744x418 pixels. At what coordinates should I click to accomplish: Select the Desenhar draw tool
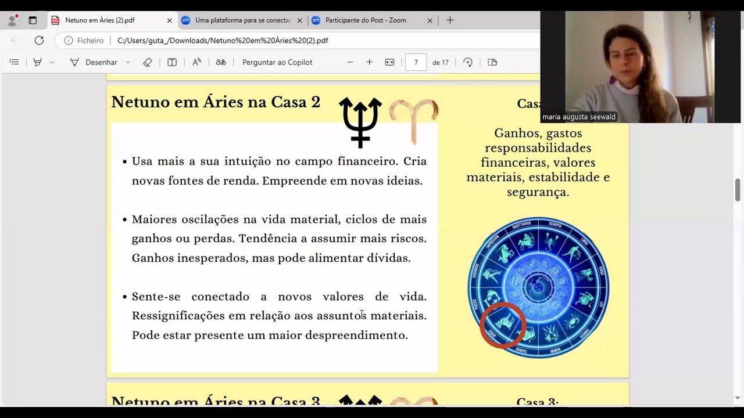[94, 62]
